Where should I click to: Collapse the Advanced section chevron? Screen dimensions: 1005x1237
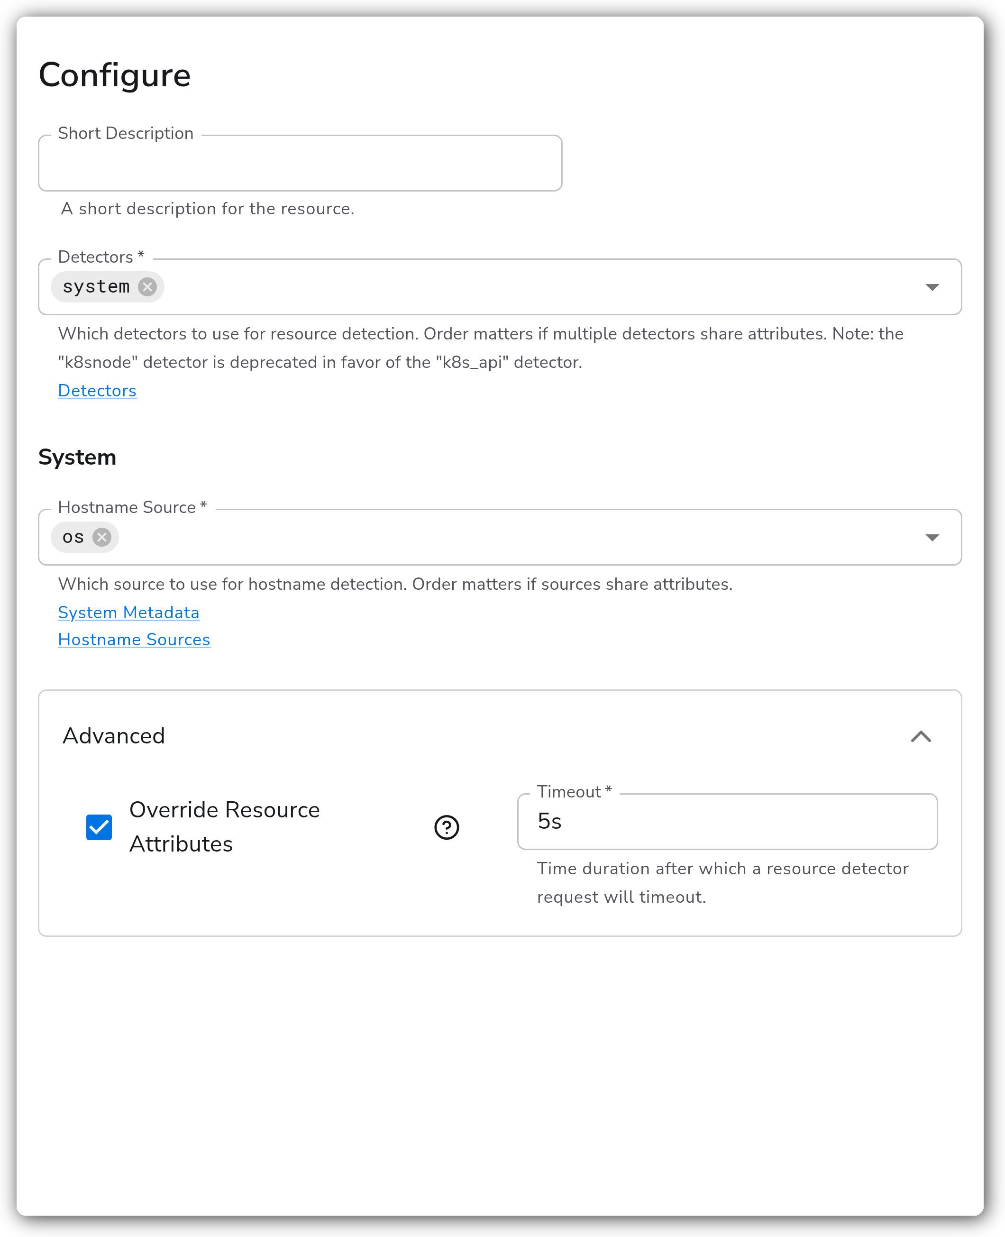click(x=921, y=736)
